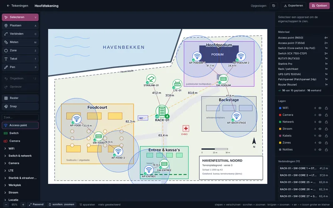Expand Starlink & straalverbinding category
This screenshot has height=208, width=333.
point(20,178)
